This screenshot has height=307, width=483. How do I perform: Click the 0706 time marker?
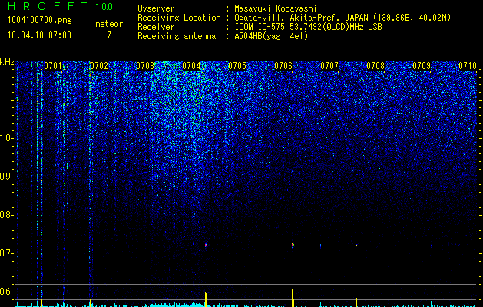(x=283, y=66)
